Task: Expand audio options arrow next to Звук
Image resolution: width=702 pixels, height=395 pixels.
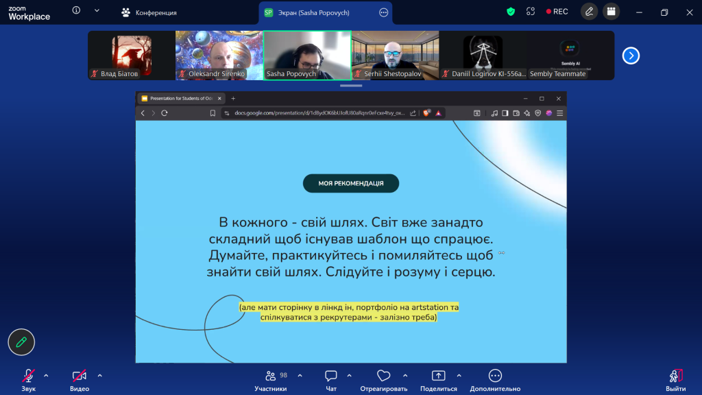Action: [46, 376]
